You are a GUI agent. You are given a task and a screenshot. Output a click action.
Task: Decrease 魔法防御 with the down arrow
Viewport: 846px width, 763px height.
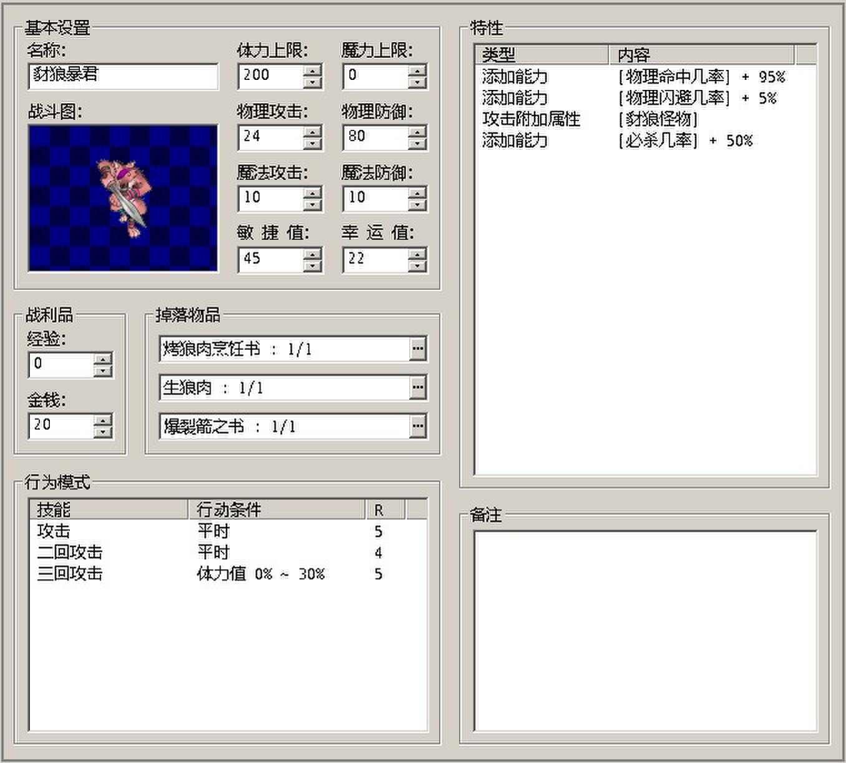click(x=417, y=204)
